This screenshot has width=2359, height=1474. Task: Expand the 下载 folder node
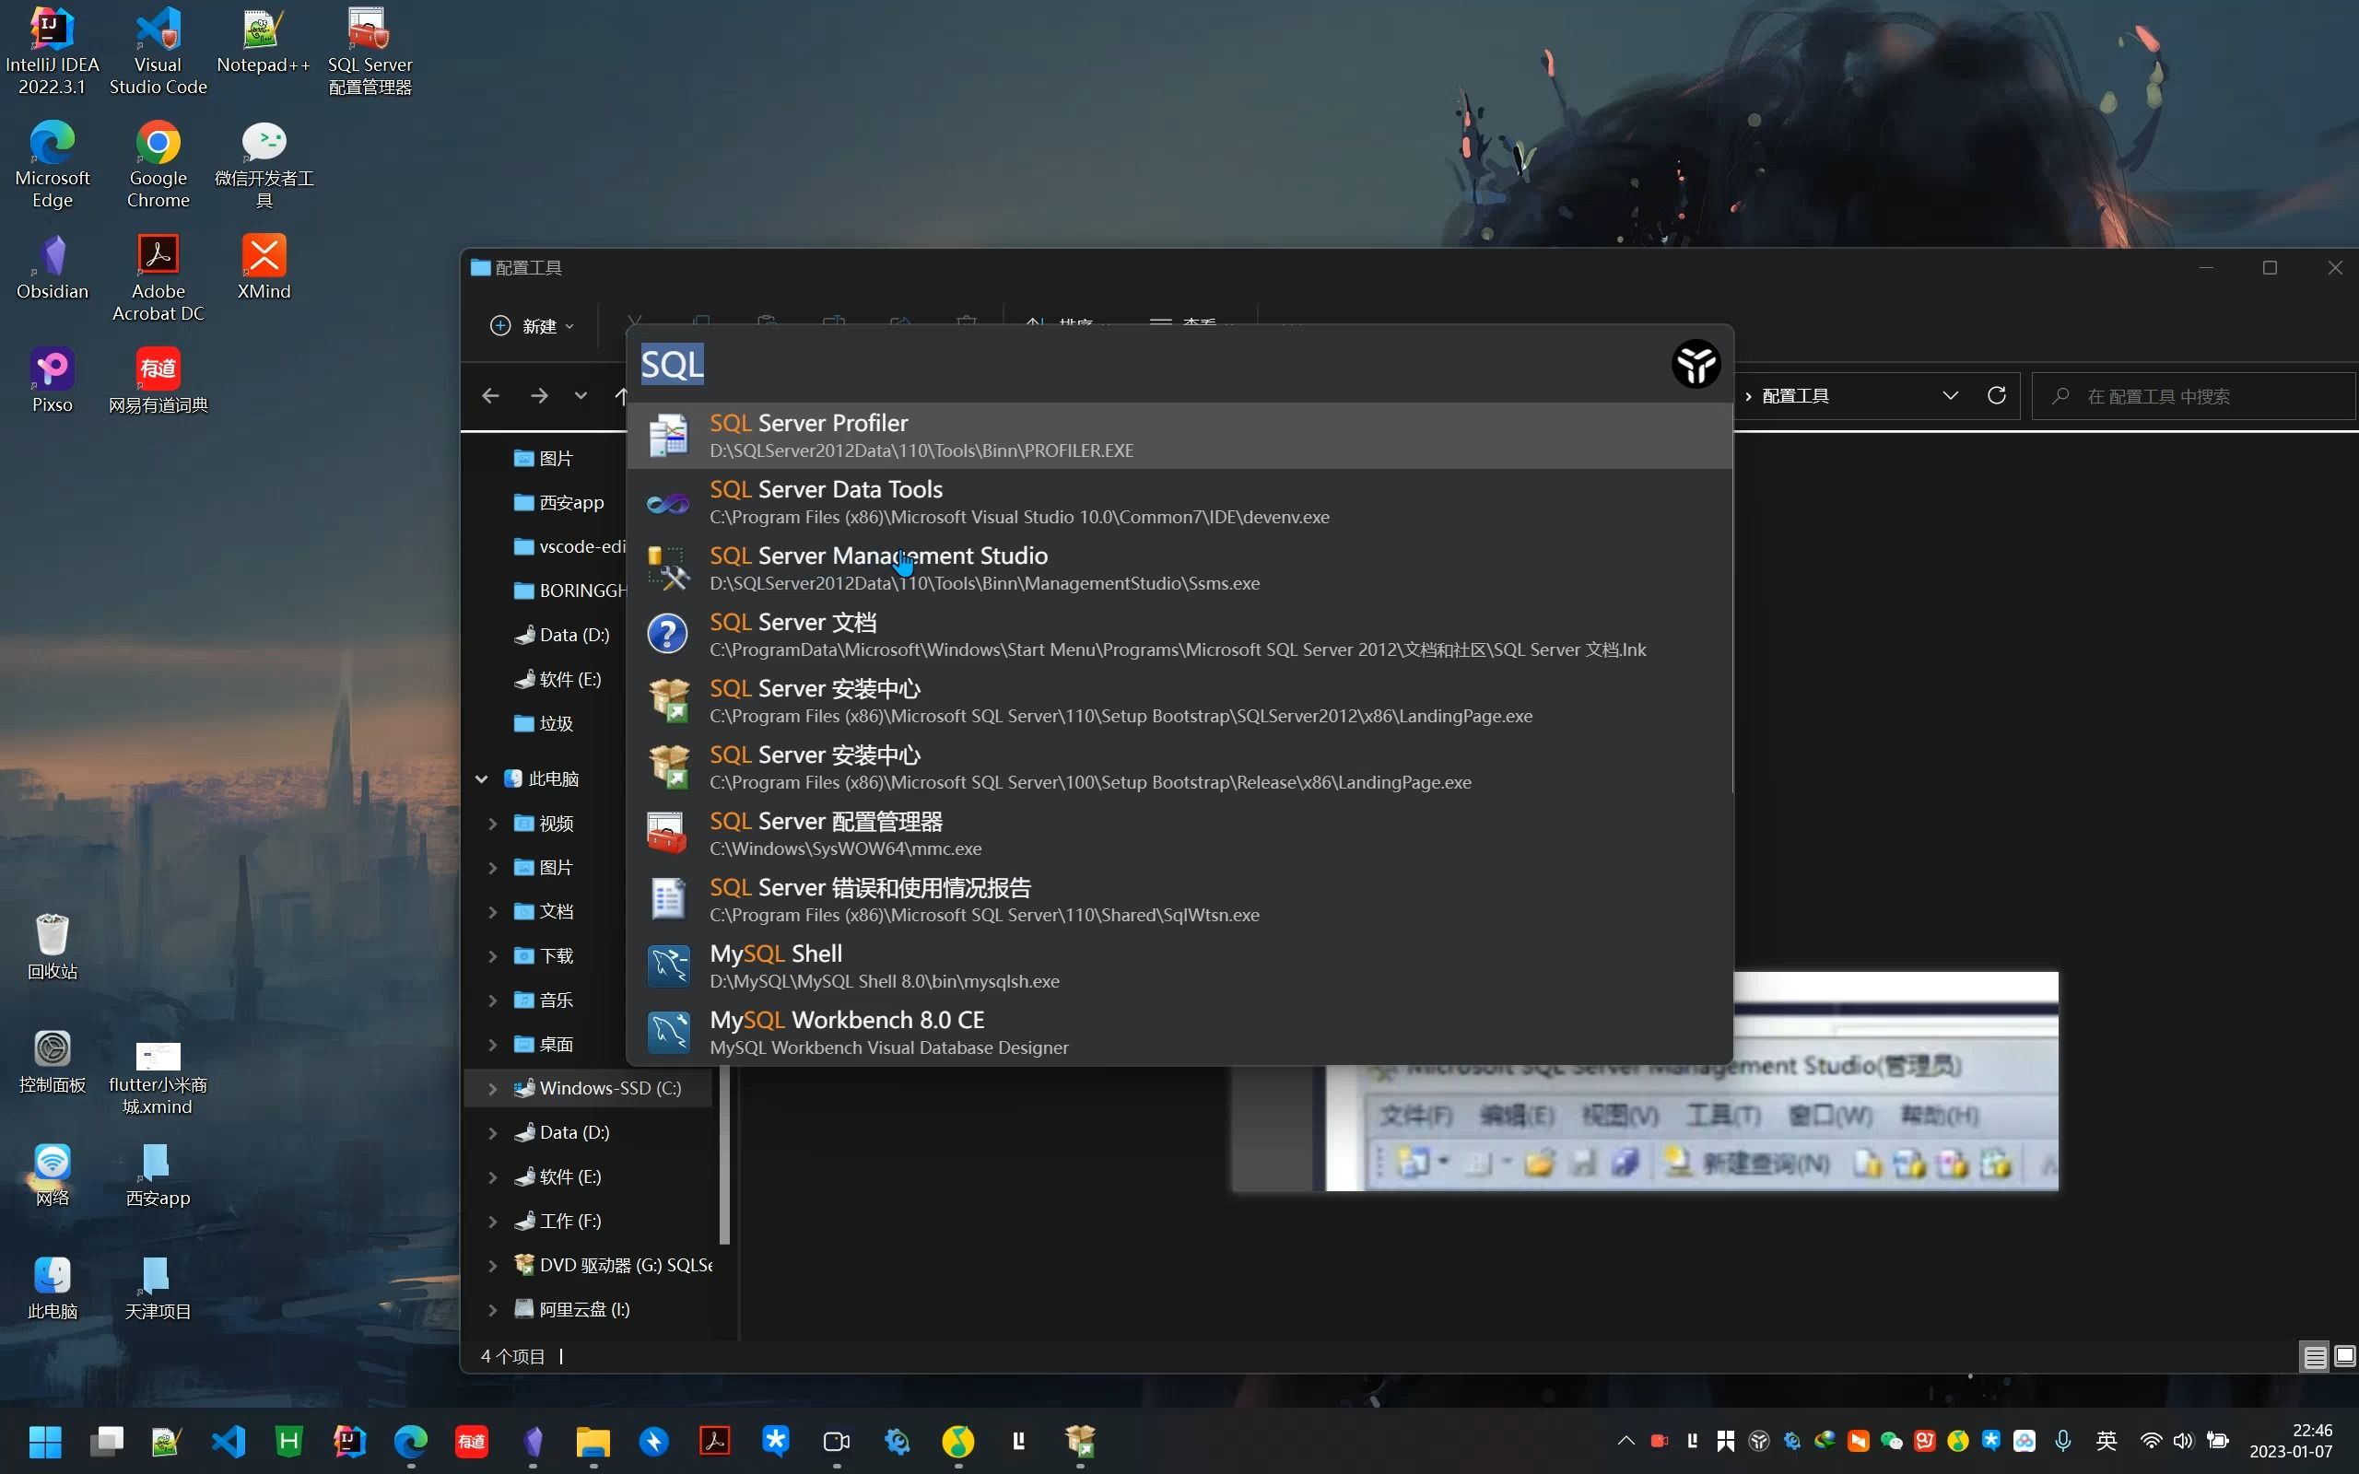493,956
